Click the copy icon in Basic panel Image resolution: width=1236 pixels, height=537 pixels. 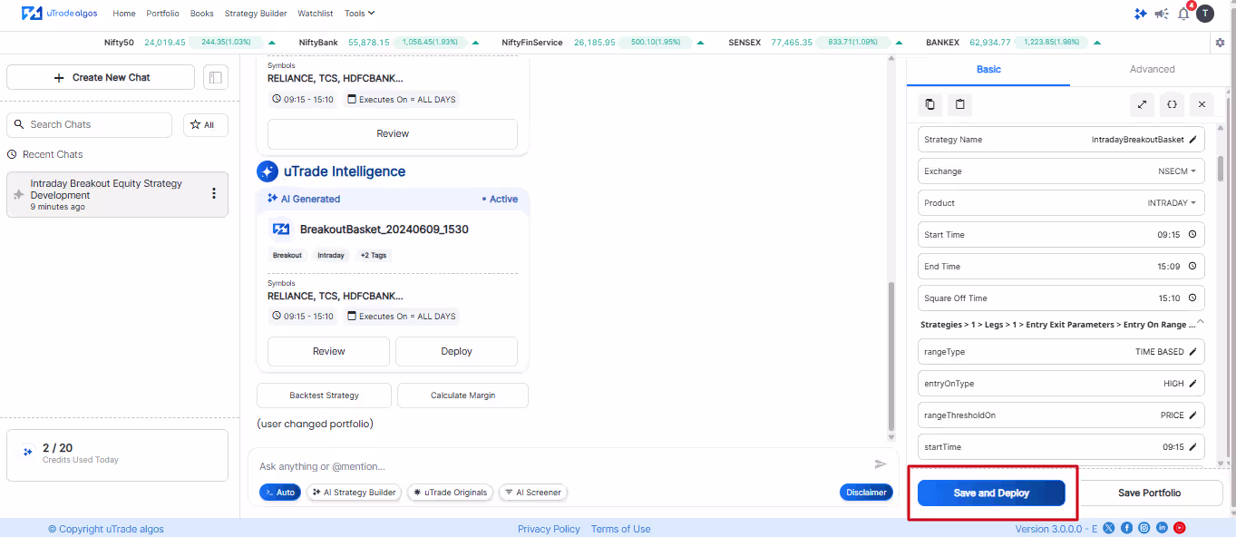pyautogui.click(x=930, y=104)
